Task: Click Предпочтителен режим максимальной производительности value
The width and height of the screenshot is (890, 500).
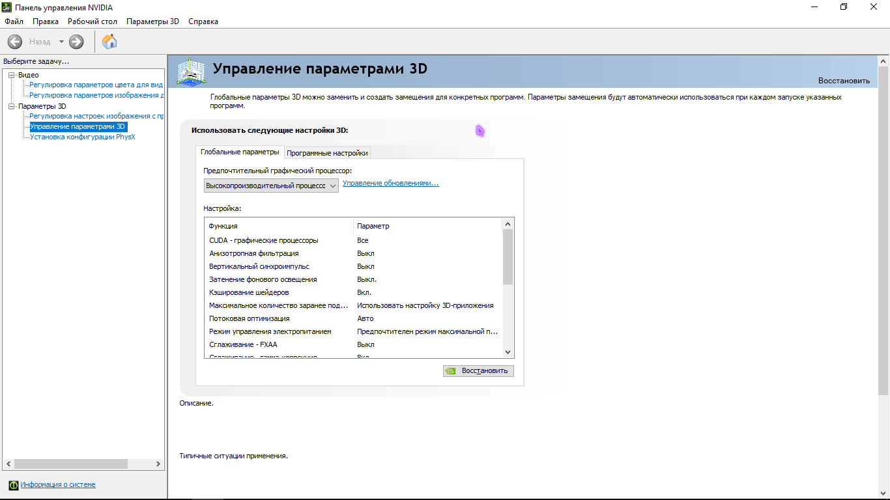Action: [427, 331]
